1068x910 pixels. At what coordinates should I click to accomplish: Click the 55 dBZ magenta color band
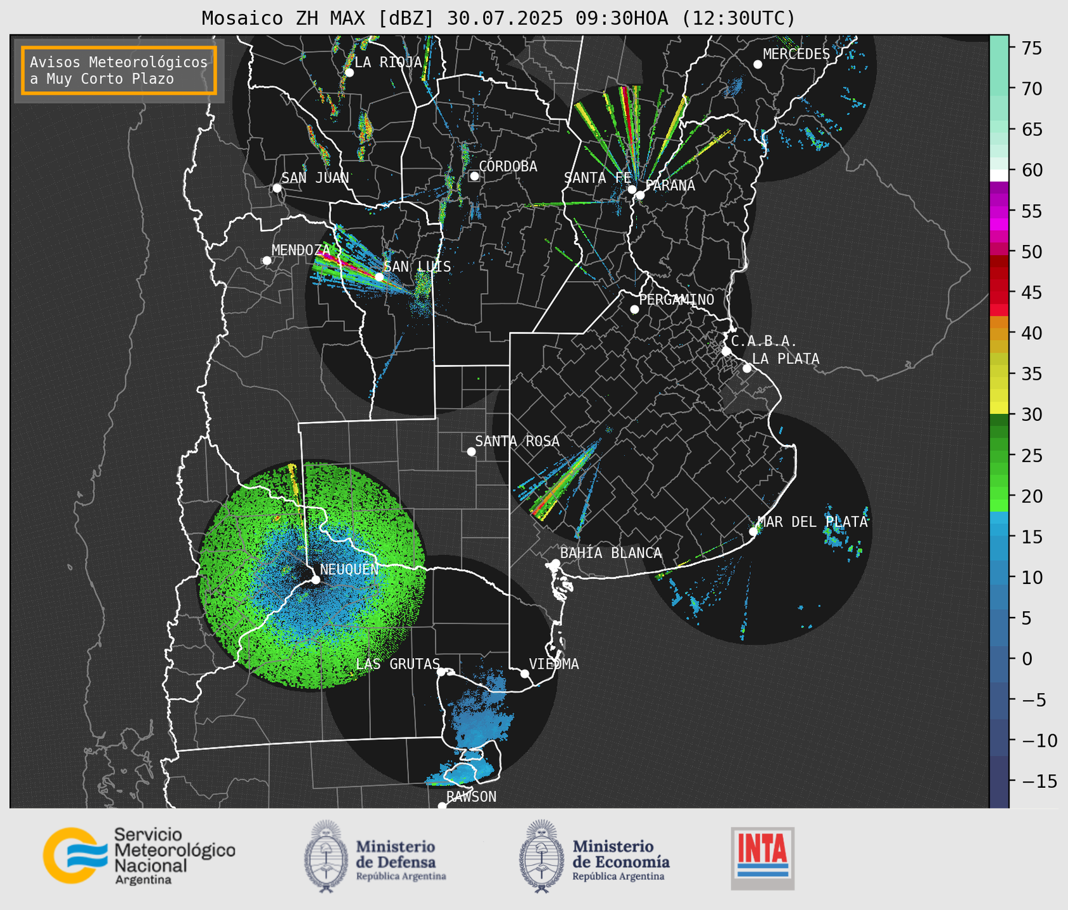999,211
